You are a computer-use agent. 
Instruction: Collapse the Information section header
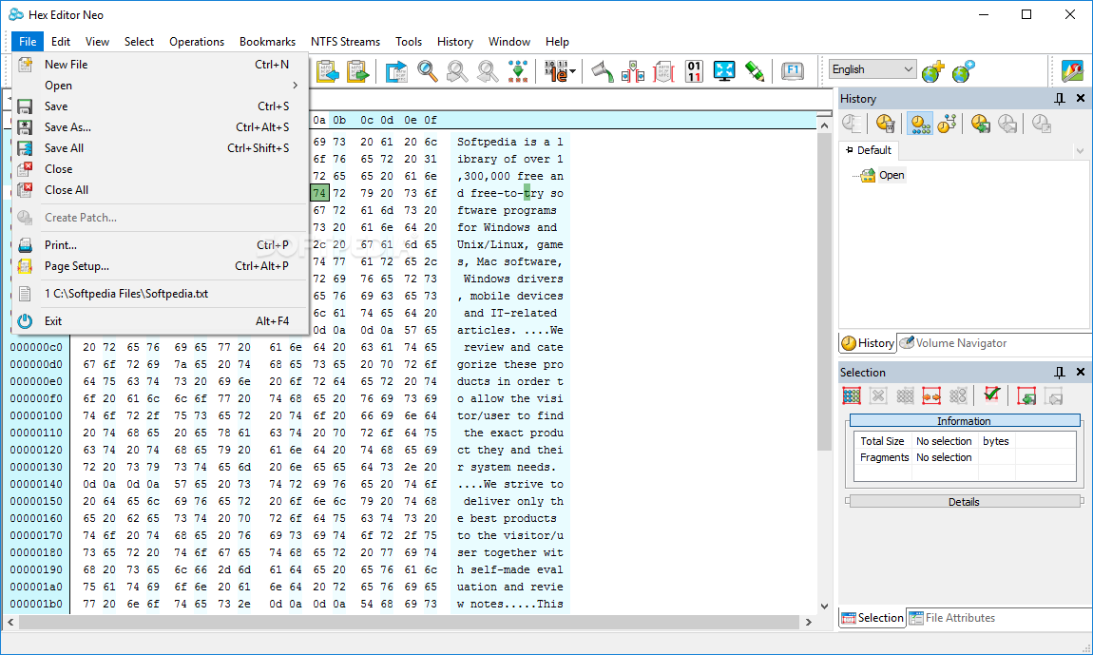coord(965,420)
